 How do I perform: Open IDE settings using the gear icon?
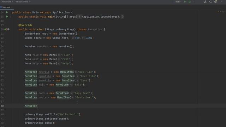(215, 2)
